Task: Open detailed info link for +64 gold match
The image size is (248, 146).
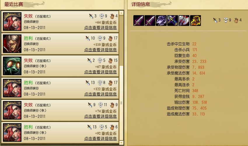Action: 100,27
